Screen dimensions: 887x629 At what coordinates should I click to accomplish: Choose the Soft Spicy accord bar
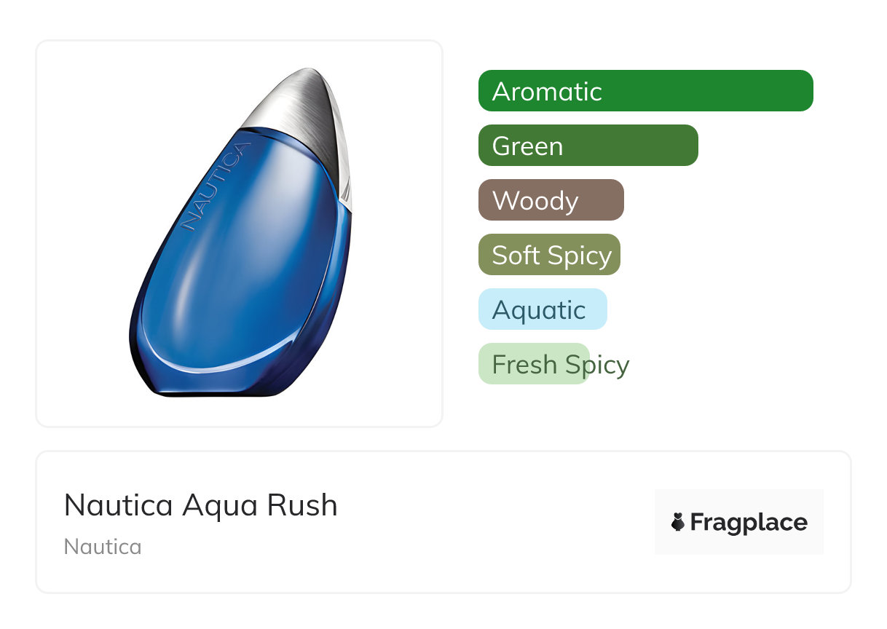coord(549,255)
